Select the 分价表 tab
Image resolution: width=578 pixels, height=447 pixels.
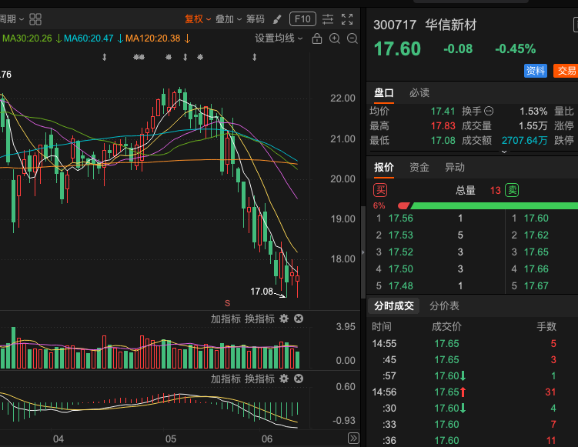[x=444, y=306]
